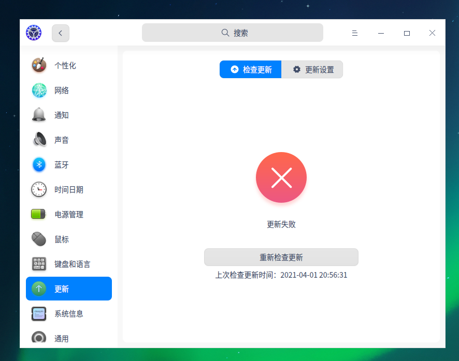Screen dimensions: 459x361
Task: Click the Sound speaker icon
Action: 39,140
